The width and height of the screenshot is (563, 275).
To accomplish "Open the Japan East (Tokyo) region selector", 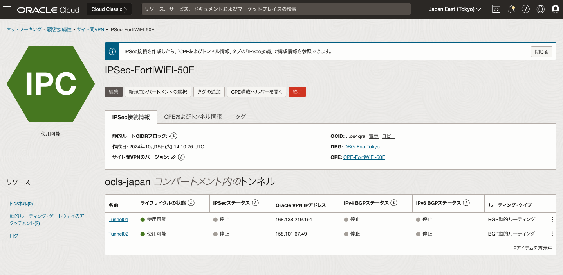I will click(455, 9).
